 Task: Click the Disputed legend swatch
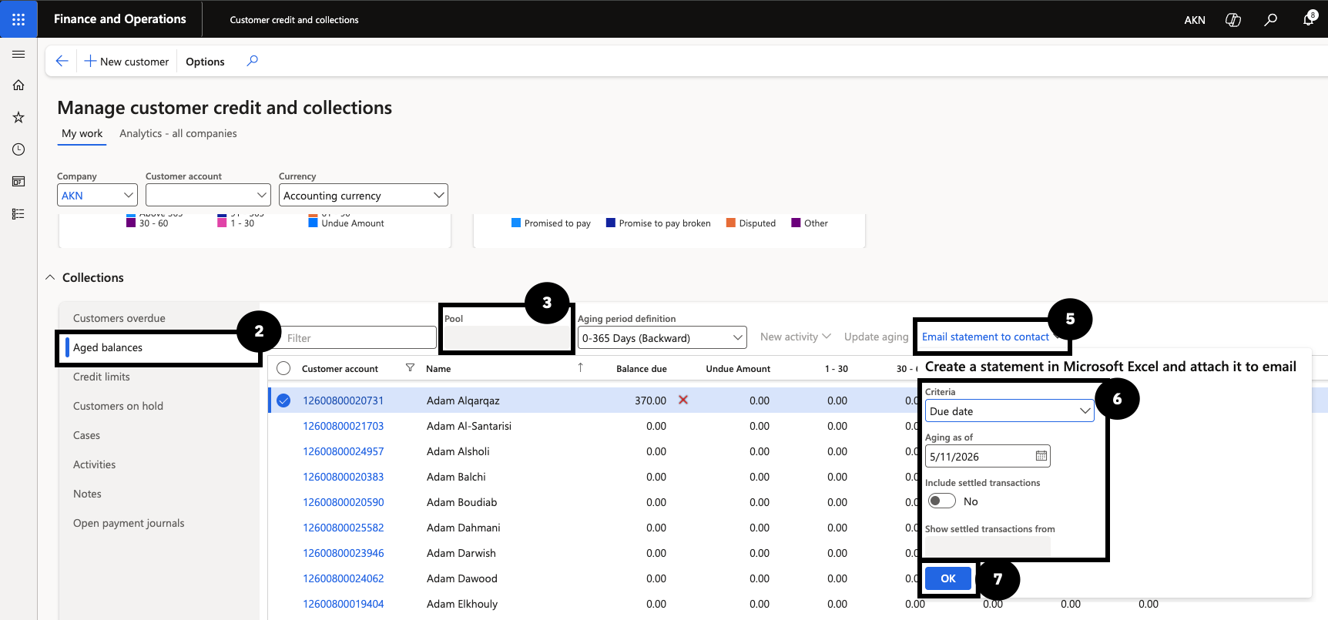(x=731, y=223)
